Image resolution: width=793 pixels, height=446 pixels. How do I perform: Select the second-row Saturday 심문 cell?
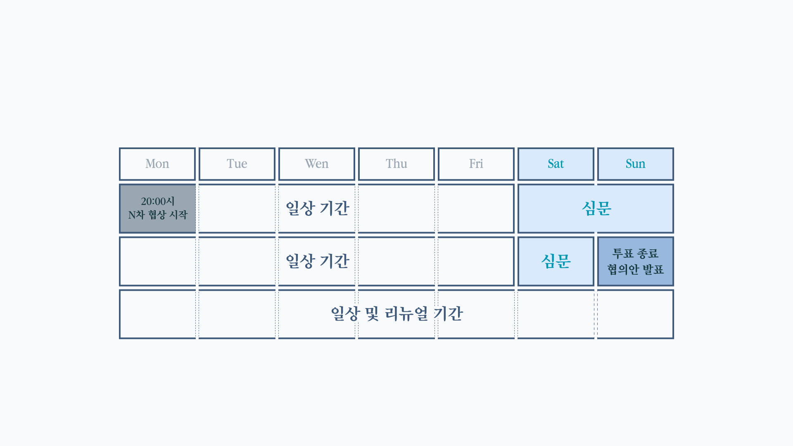[556, 261]
